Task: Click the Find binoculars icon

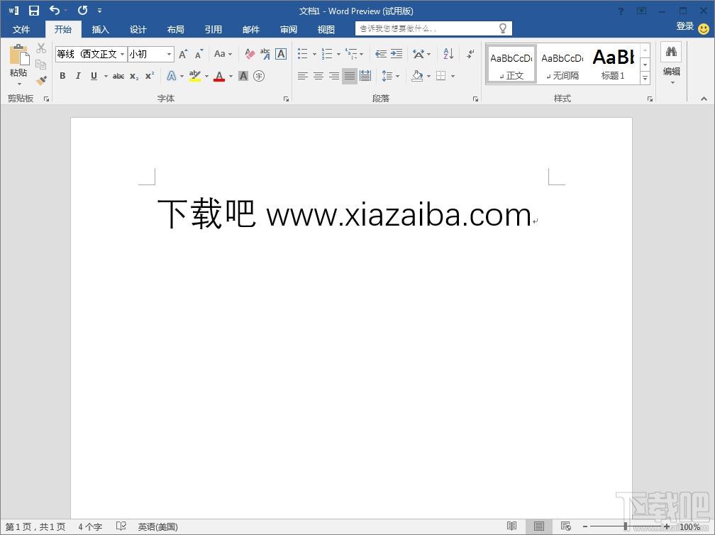Action: click(x=671, y=52)
